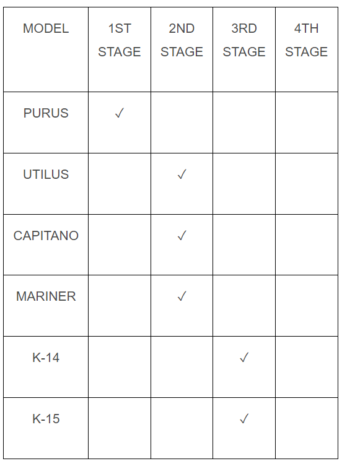Click the CAPITANO 2nd stage checkmark

[182, 235]
